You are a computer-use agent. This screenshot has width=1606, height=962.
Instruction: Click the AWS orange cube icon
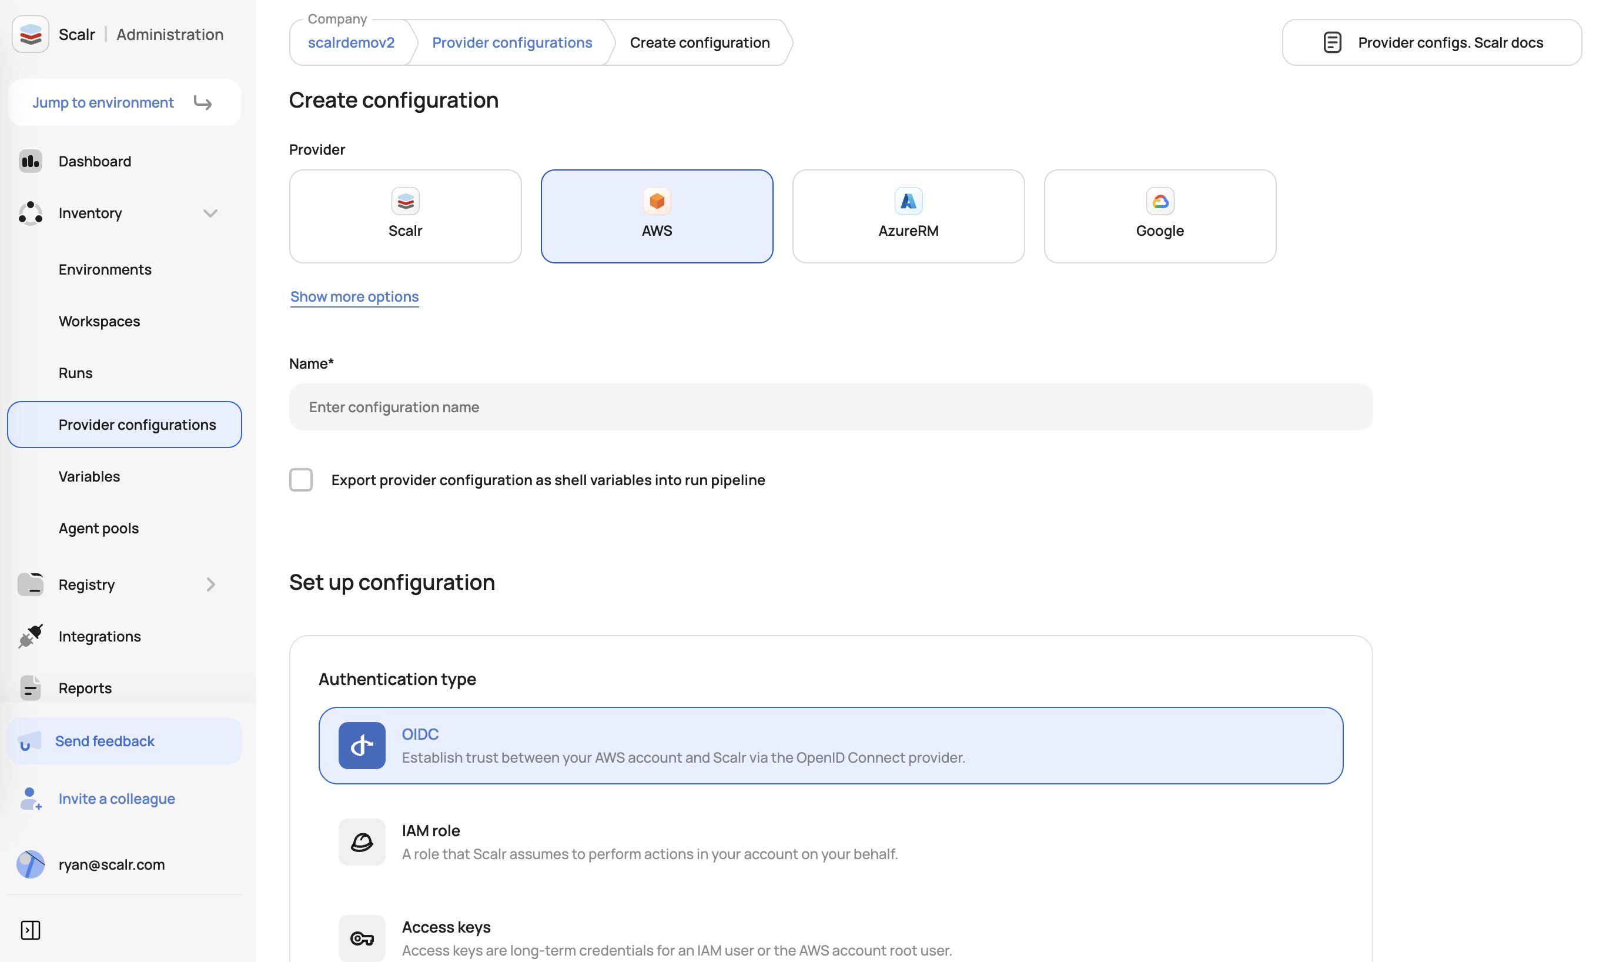(x=657, y=202)
